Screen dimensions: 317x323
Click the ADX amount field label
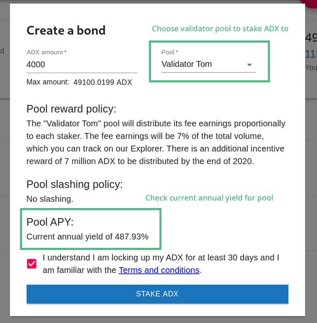coord(47,52)
